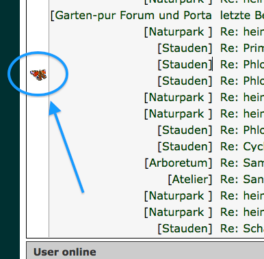Open the 'Re: Sch...' post subject
Image resolution: width=264 pixels, height=259 pixels.
pos(242,228)
